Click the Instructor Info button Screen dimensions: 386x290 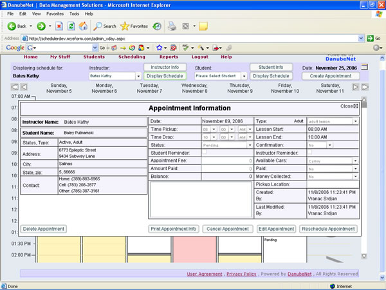(x=165, y=67)
